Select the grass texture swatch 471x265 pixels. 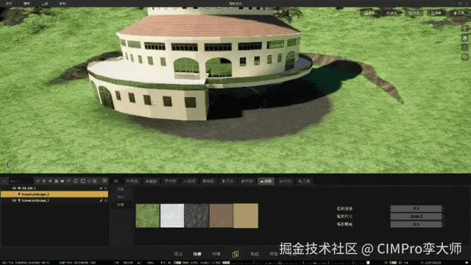[x=147, y=216]
